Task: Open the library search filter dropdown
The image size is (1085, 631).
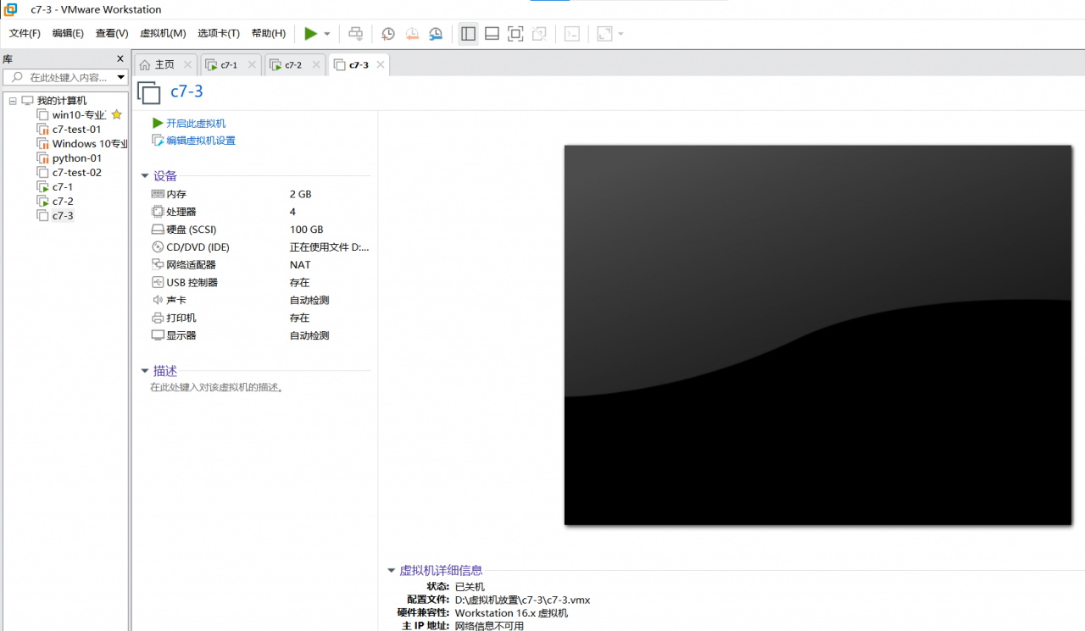Action: click(x=121, y=77)
